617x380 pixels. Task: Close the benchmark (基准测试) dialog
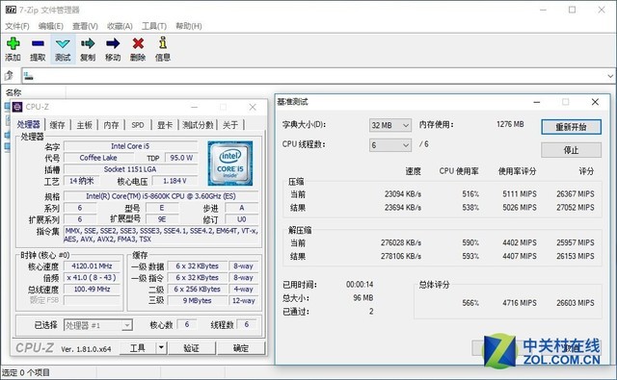click(x=595, y=102)
